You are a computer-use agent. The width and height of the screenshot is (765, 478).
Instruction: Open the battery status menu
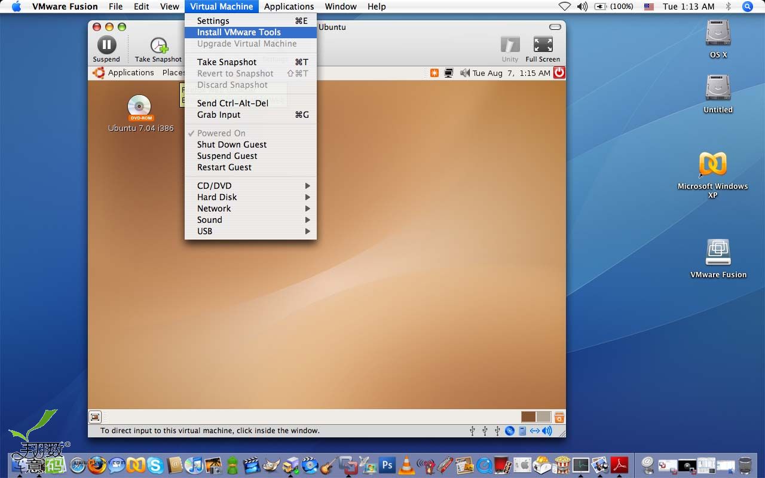coord(614,7)
